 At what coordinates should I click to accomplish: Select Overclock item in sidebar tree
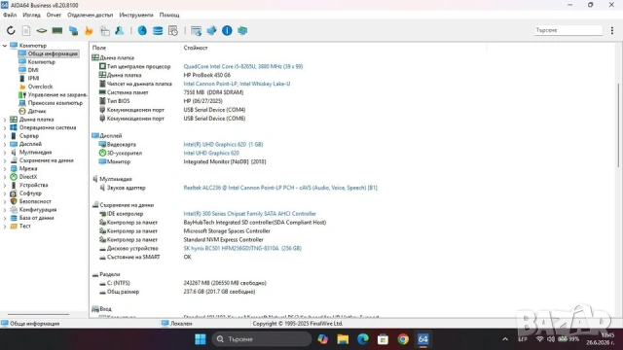point(40,87)
